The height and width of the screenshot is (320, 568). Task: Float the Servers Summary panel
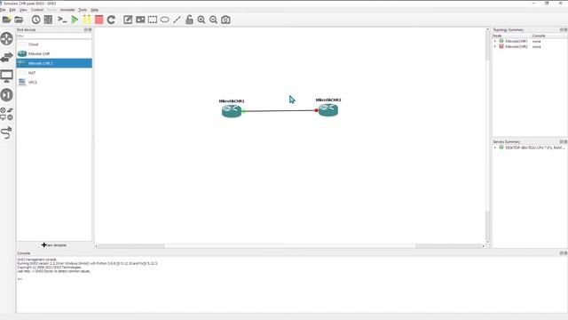(x=562, y=141)
